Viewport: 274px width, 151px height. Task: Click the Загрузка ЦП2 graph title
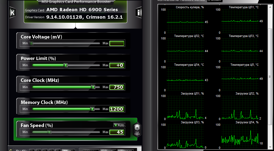tap(247, 93)
